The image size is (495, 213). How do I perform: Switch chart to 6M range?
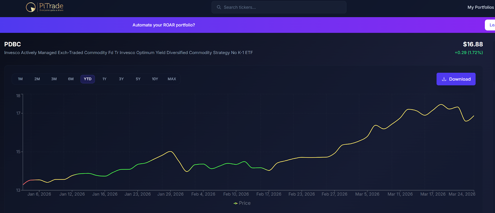(x=71, y=79)
